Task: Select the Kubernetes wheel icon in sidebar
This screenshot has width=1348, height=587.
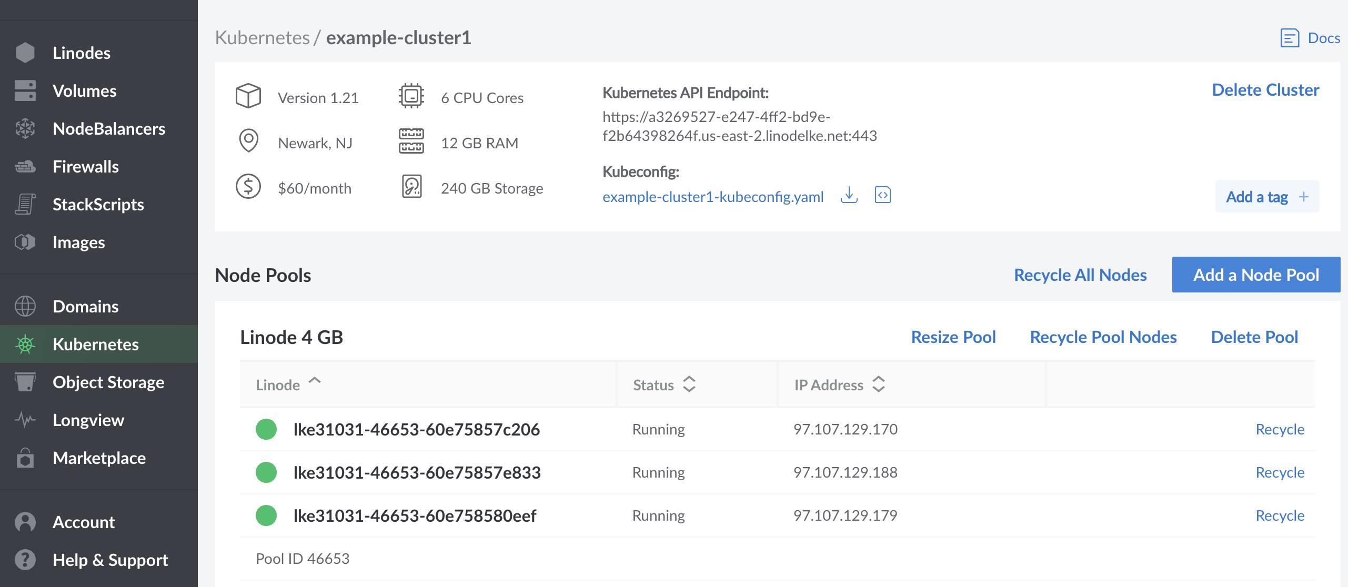Action: coord(24,344)
